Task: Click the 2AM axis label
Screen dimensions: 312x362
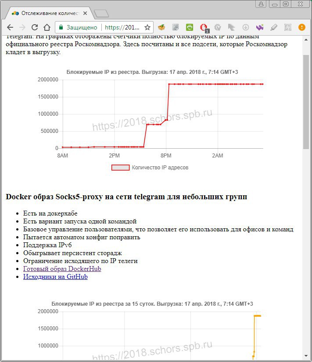Action: point(218,156)
